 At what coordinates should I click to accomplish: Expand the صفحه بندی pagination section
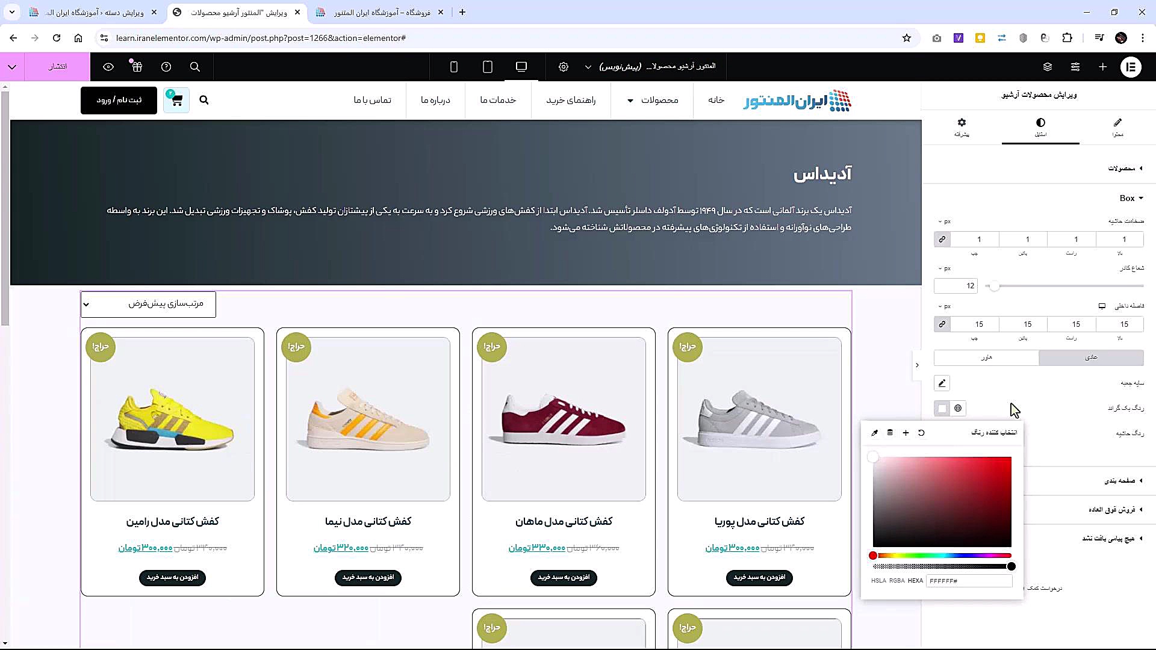click(x=1123, y=480)
